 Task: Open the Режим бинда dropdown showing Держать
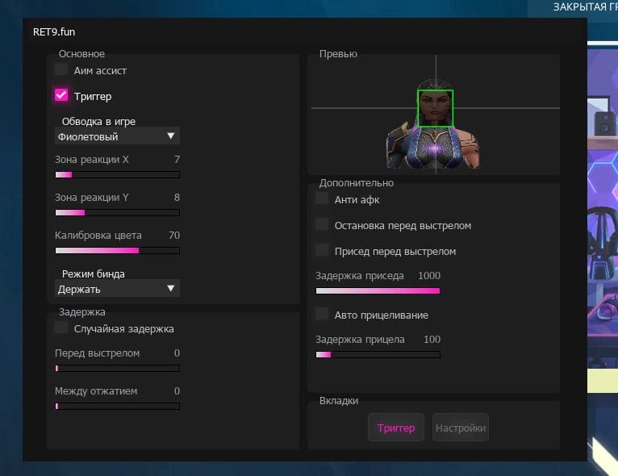coord(117,289)
